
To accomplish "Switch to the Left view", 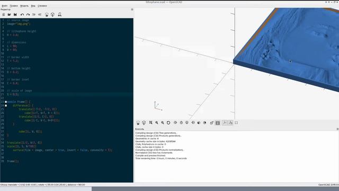I will [193, 123].
